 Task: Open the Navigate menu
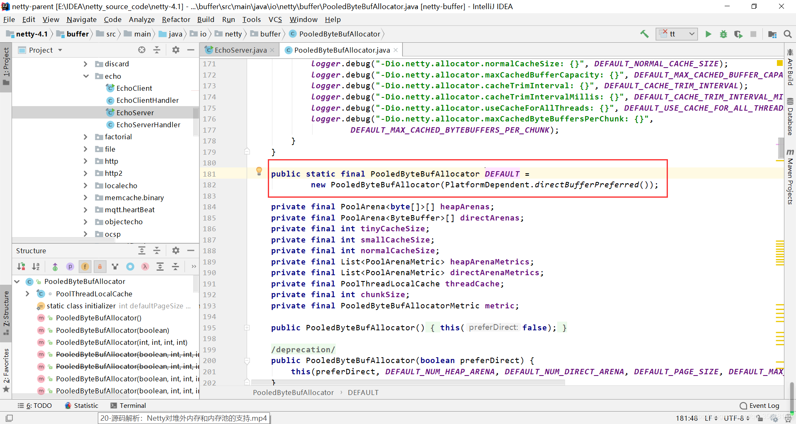(81, 19)
